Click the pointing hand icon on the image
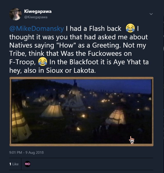This screenshot has height=173, width=164. pos(132,140)
